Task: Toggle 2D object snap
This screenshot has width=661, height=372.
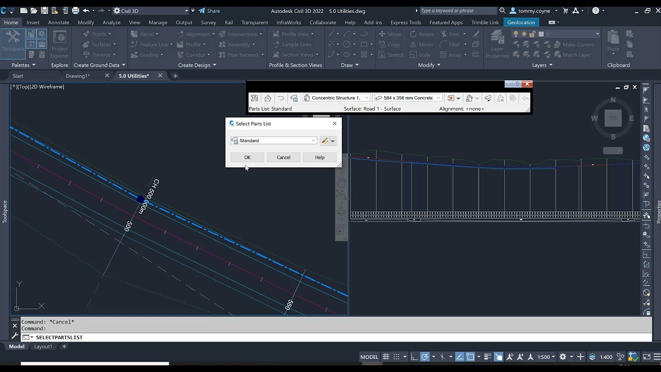Action: click(470, 357)
